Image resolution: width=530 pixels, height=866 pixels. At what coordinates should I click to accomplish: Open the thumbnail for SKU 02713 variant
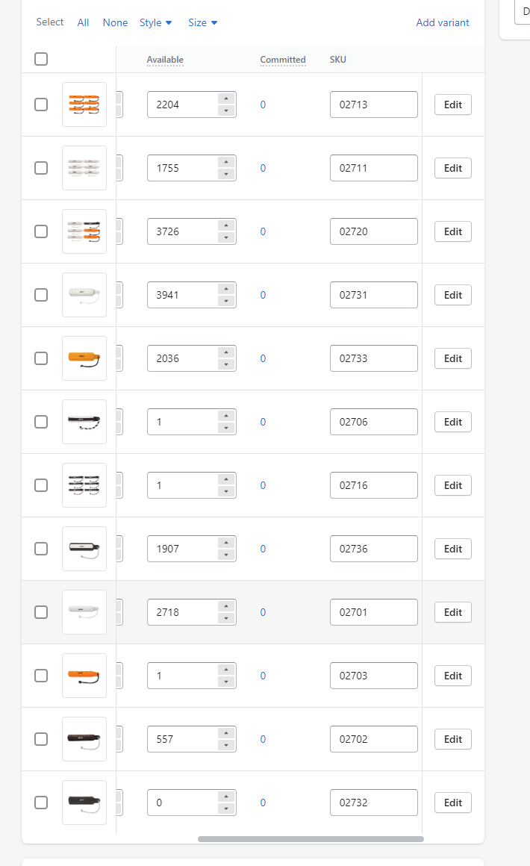click(84, 105)
